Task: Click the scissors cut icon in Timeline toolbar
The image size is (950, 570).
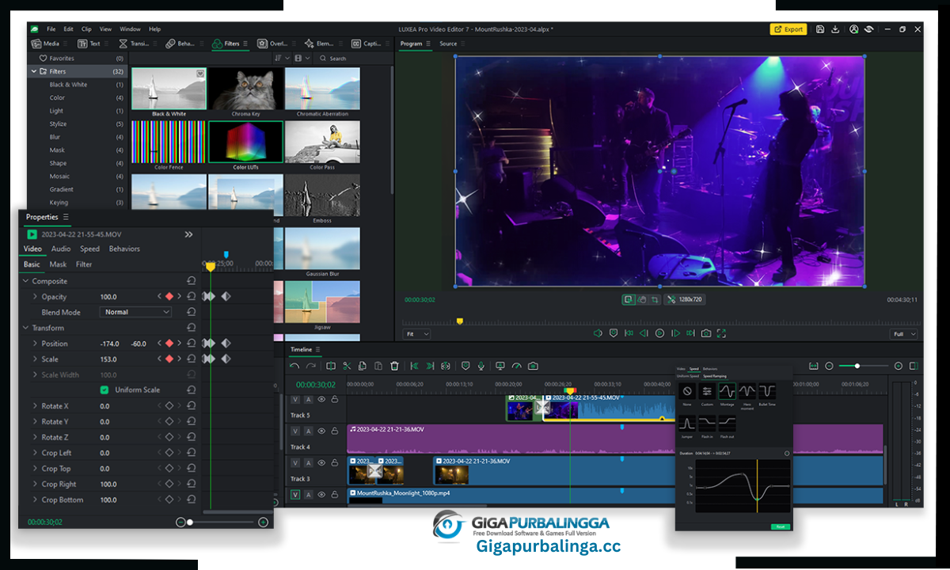Action: pos(347,366)
